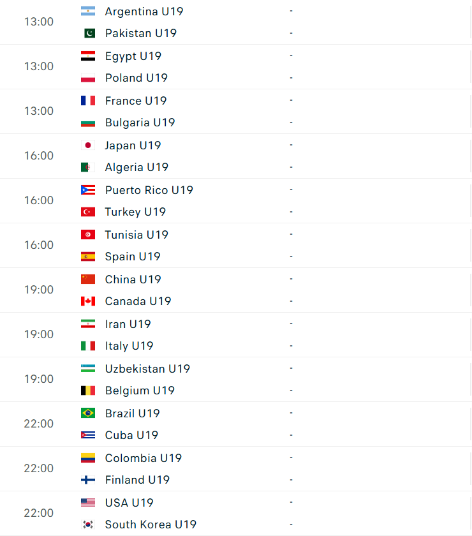The image size is (472, 536).
Task: Open the France U19 team link
Action: [136, 101]
